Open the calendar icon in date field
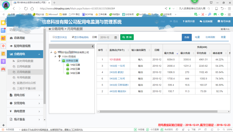233x132 pixels. pyautogui.click(x=116, y=37)
